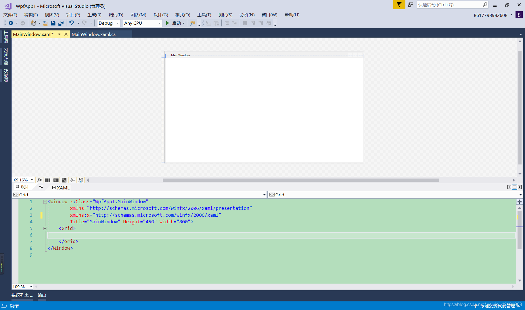Switch to the 设计 view tab

[x=23, y=187]
